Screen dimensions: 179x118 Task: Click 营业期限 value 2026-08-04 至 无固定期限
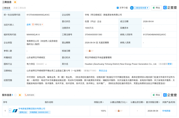[97, 43]
